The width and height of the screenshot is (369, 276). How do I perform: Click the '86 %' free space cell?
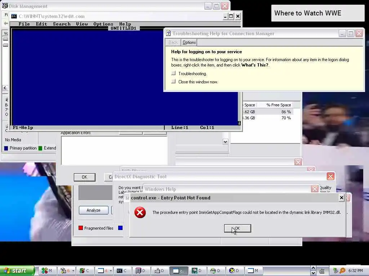pos(286,112)
